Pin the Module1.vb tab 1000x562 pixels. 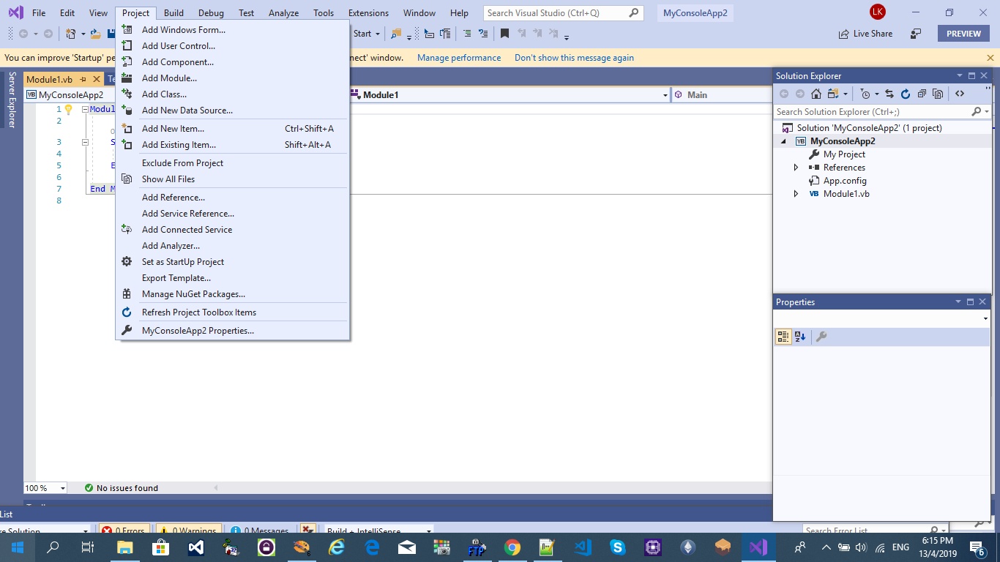click(83, 79)
